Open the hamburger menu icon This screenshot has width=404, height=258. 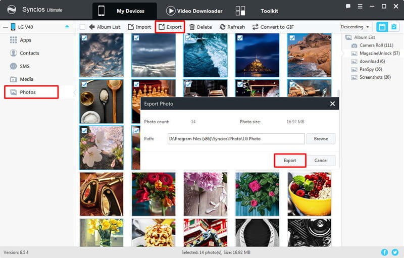coord(360,6)
